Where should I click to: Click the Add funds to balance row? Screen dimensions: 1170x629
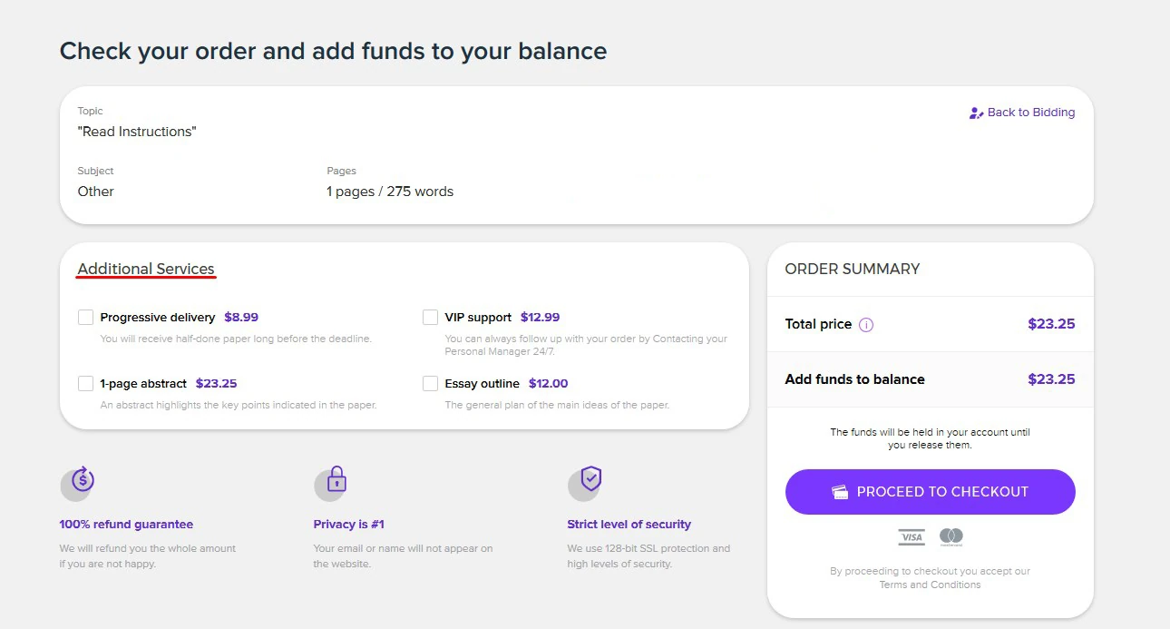[930, 379]
